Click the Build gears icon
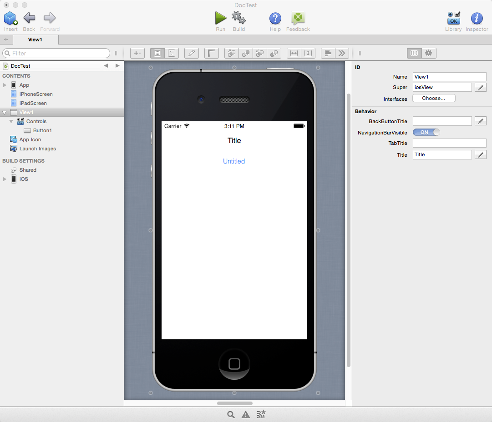Screen dimensions: 492x422 238,18
